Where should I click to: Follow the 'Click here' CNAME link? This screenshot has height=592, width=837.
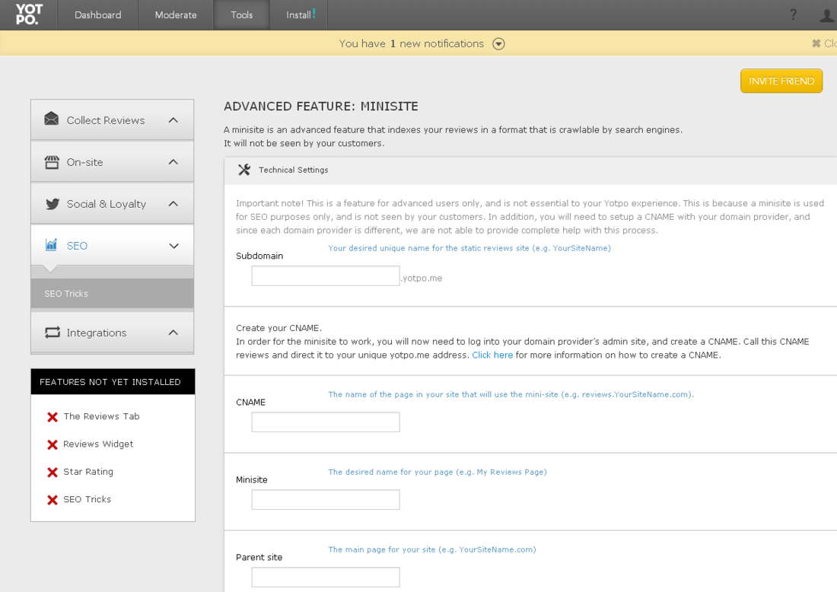click(492, 355)
